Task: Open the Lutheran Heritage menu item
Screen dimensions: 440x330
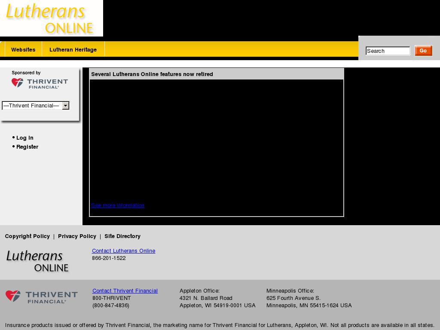Action: 73,50
